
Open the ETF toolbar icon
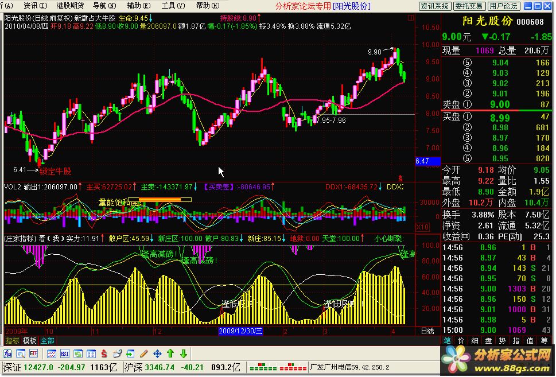(x=34, y=353)
